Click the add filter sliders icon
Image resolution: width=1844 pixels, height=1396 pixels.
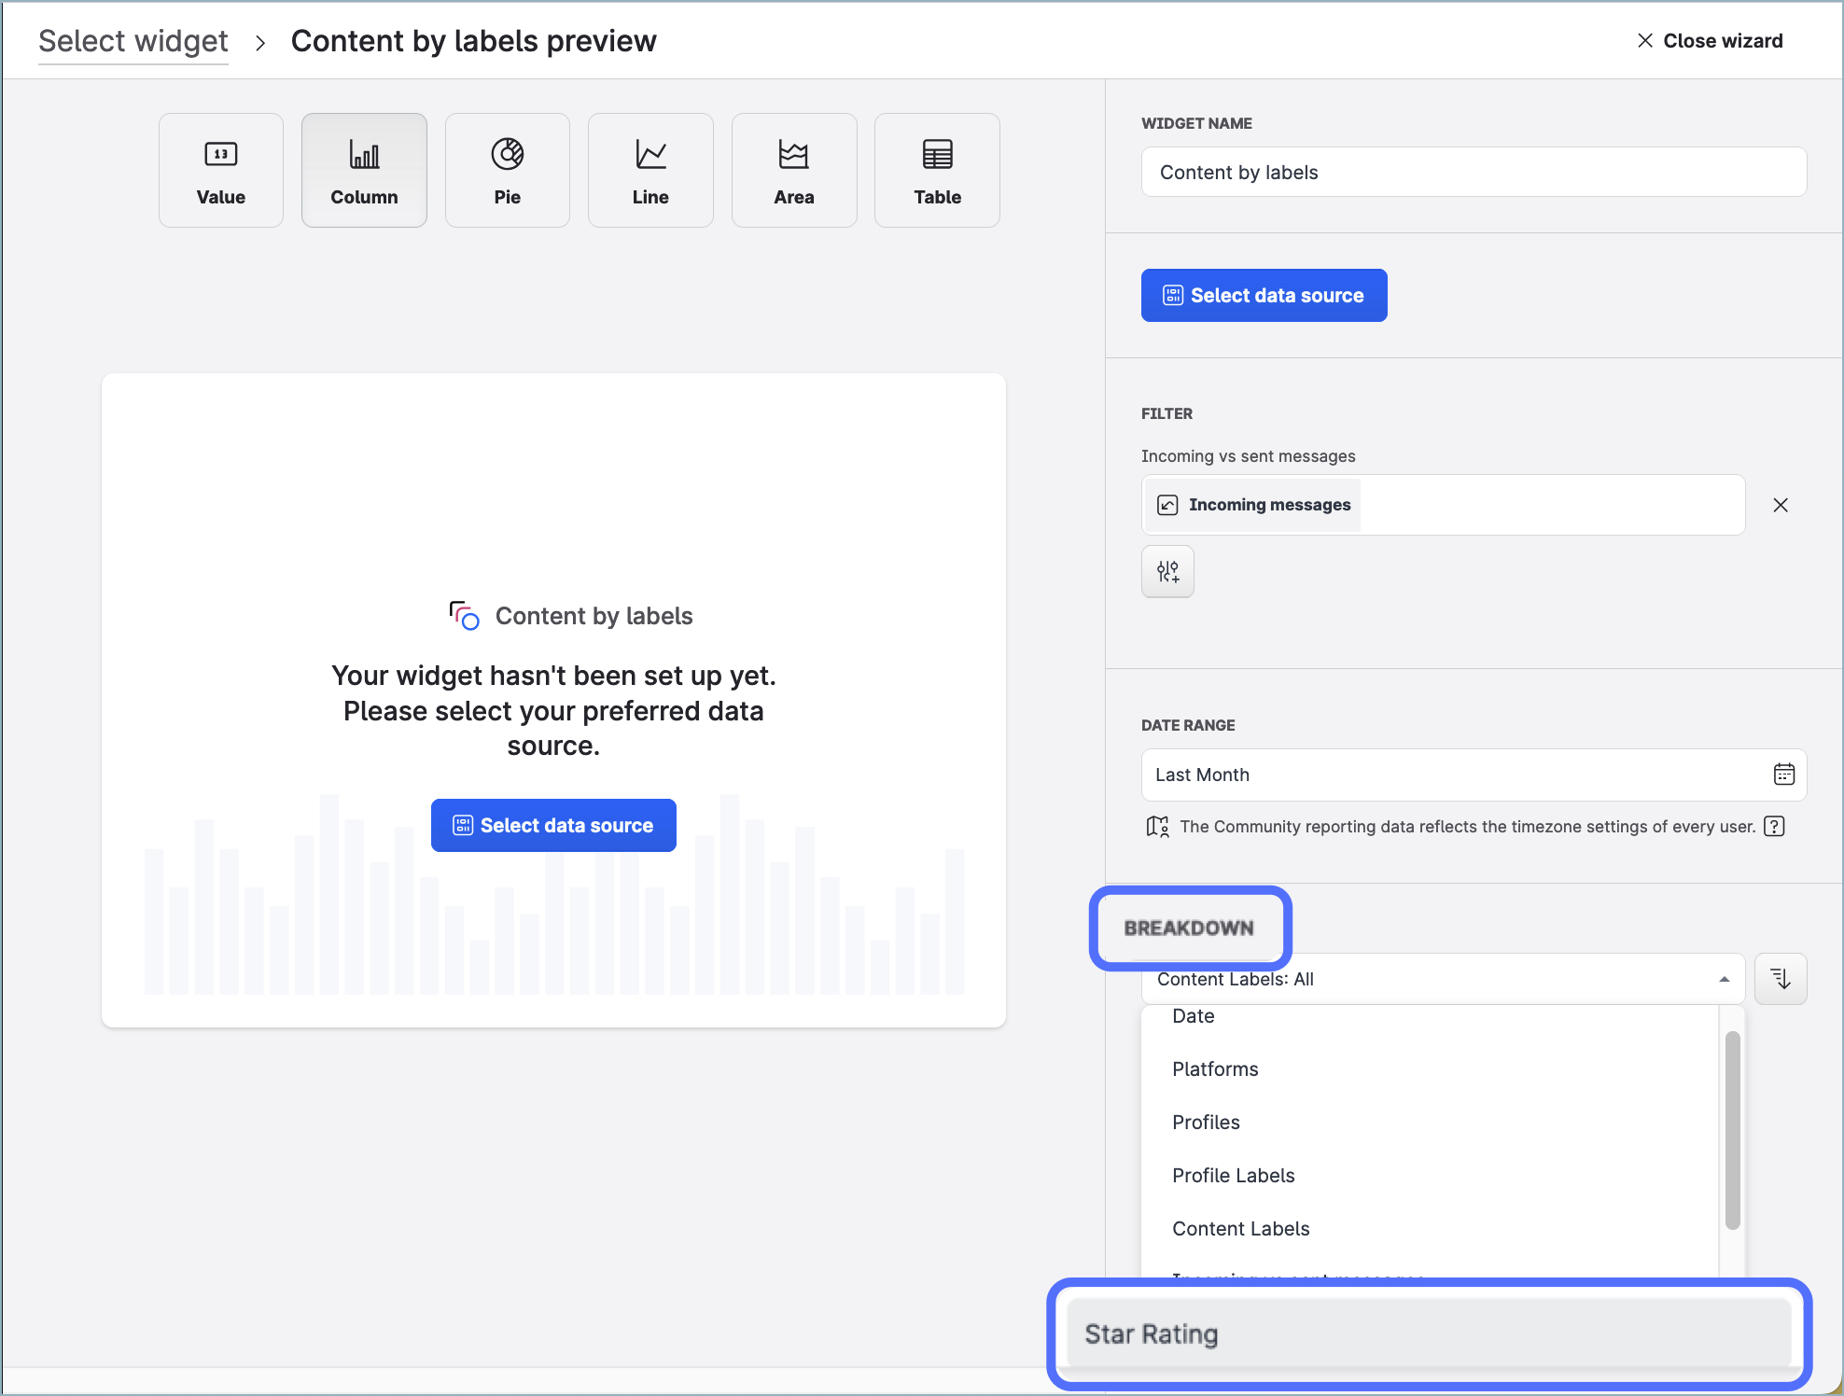pyautogui.click(x=1167, y=571)
